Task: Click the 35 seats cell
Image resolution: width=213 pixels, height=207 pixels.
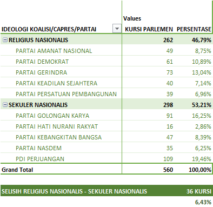Action: click(170, 148)
